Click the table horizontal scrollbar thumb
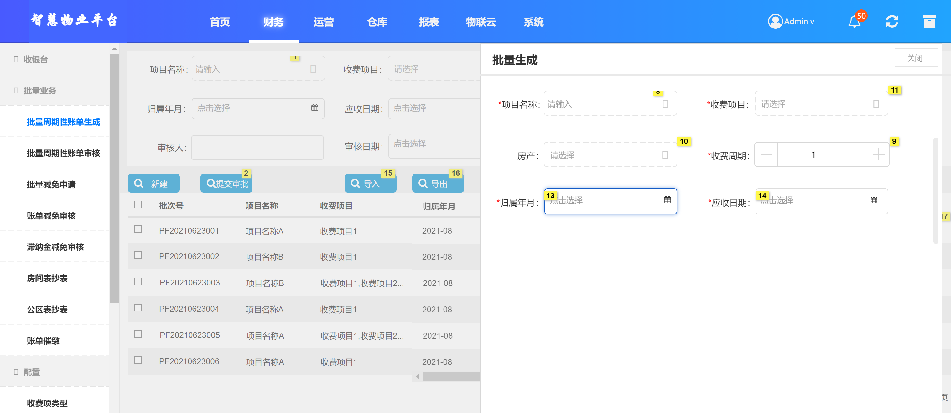951x413 pixels. (x=451, y=376)
